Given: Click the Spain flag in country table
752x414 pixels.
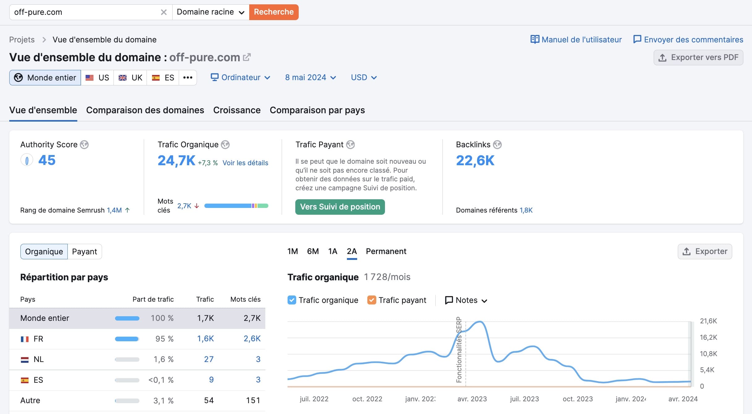Looking at the screenshot, I should (x=25, y=380).
